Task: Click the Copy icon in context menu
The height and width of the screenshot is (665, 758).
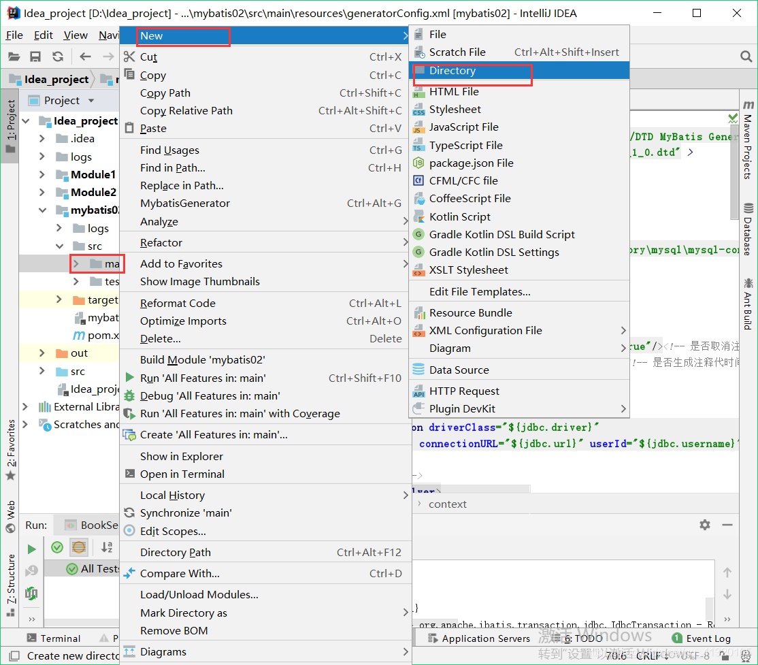Action: (x=129, y=74)
